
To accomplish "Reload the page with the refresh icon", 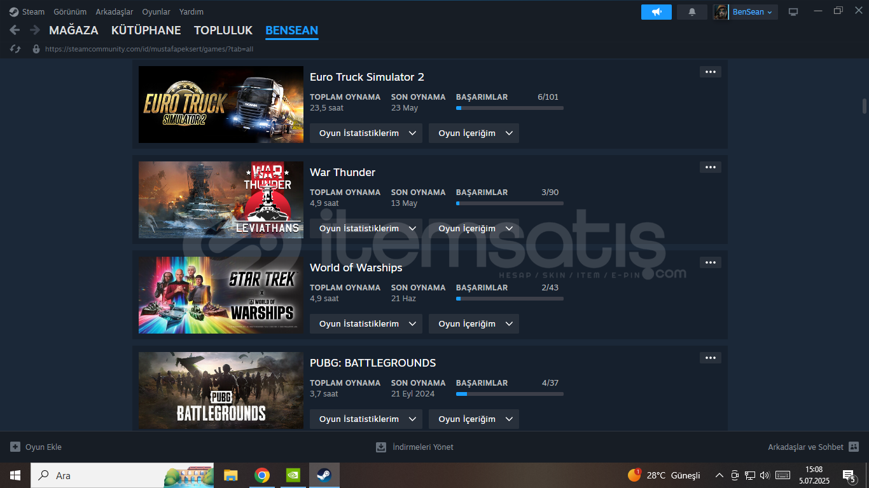I will pos(16,49).
